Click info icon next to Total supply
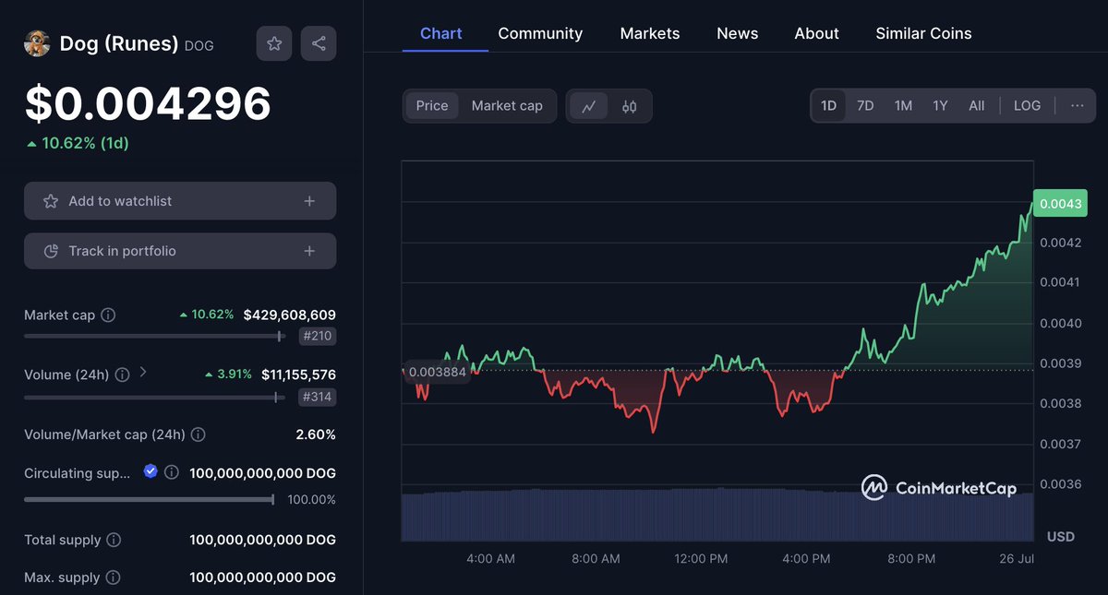 pyautogui.click(x=114, y=540)
